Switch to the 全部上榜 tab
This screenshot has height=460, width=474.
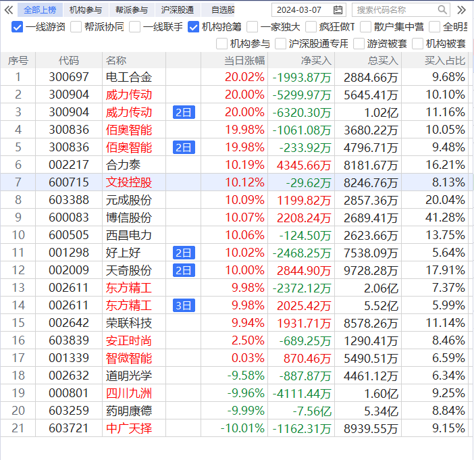tap(40, 10)
